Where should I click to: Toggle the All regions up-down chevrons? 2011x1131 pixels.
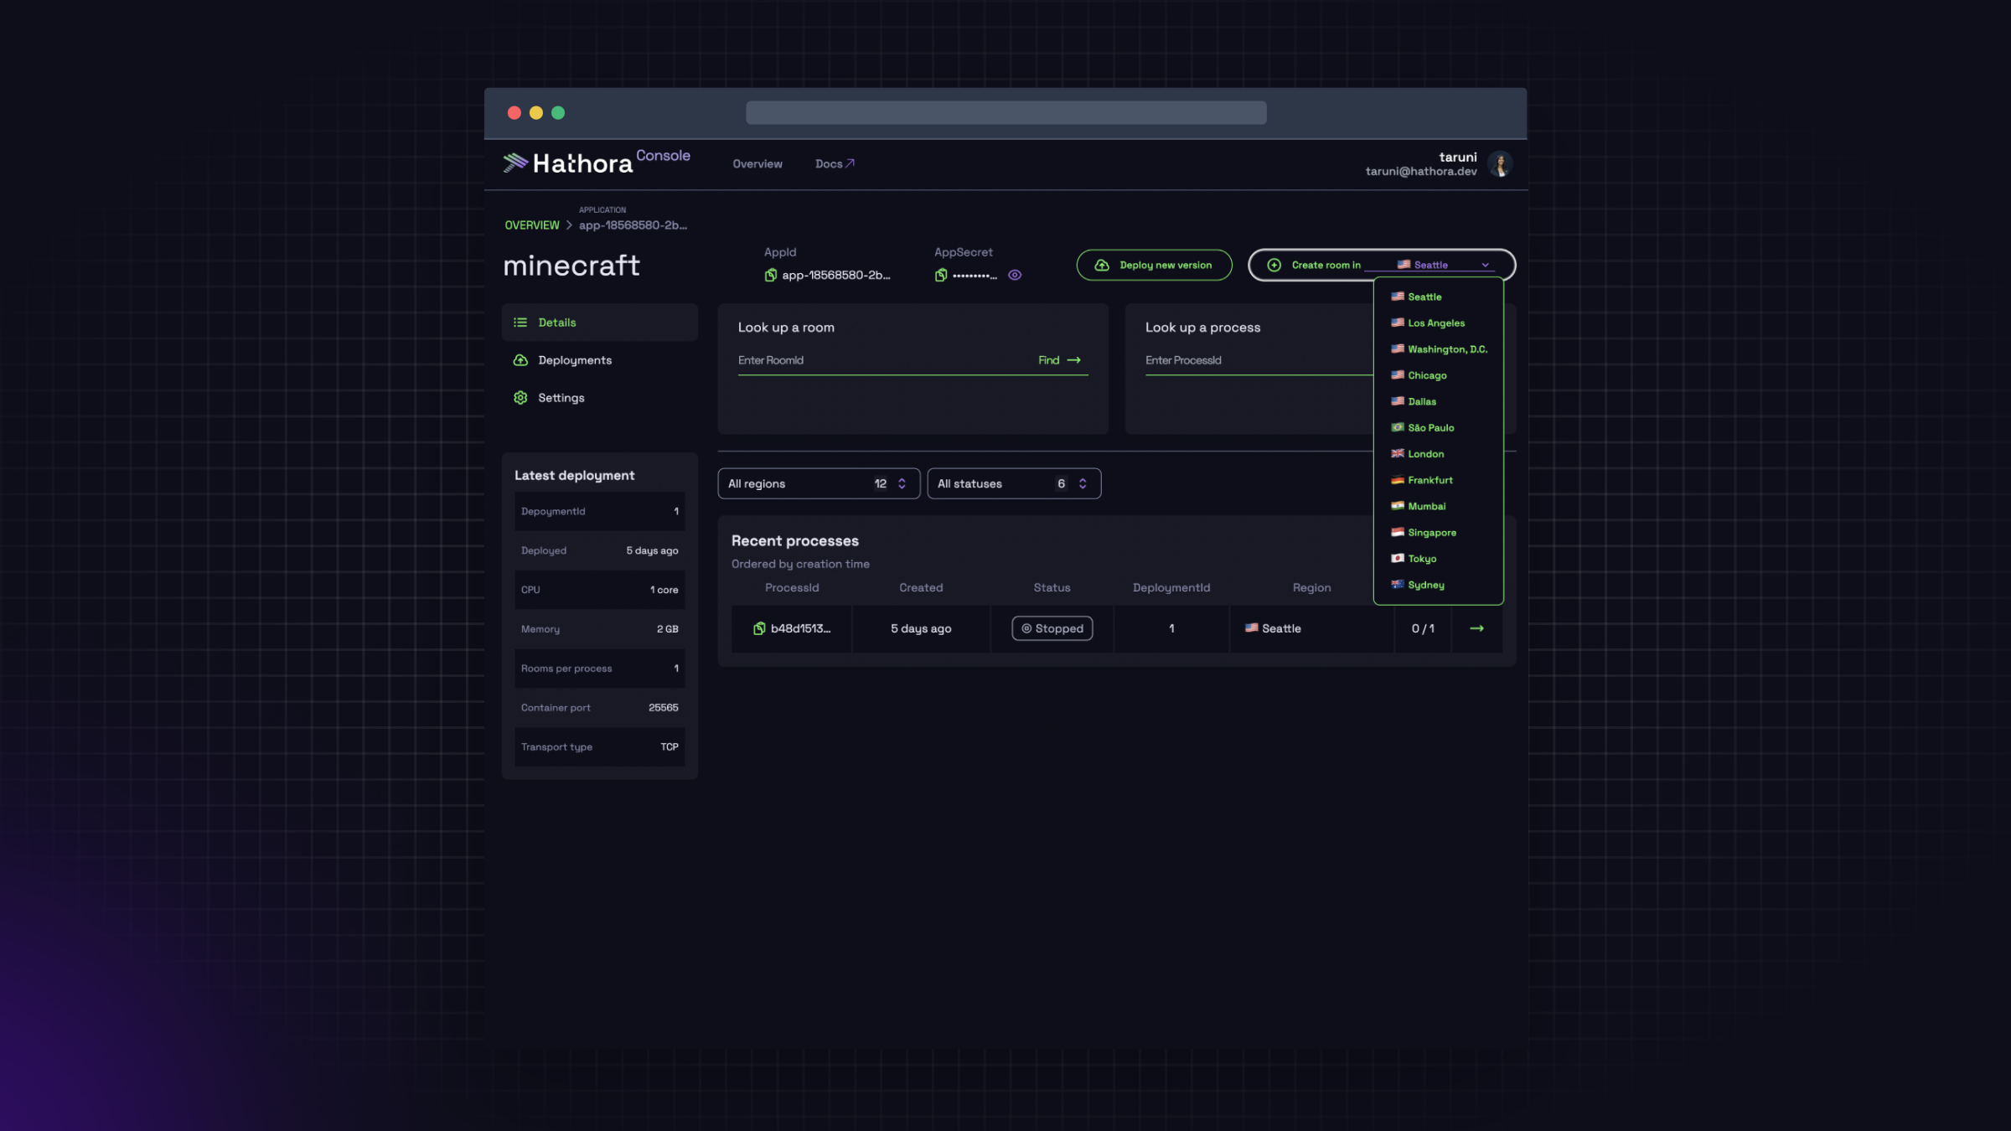pos(902,483)
